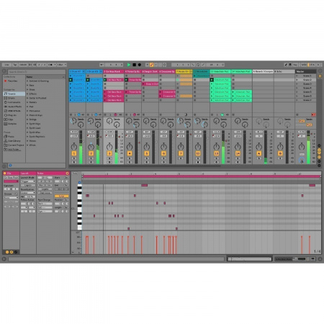Click the Tap tempo button
Viewport: 324px width, 324px height.
[x=15, y=65]
